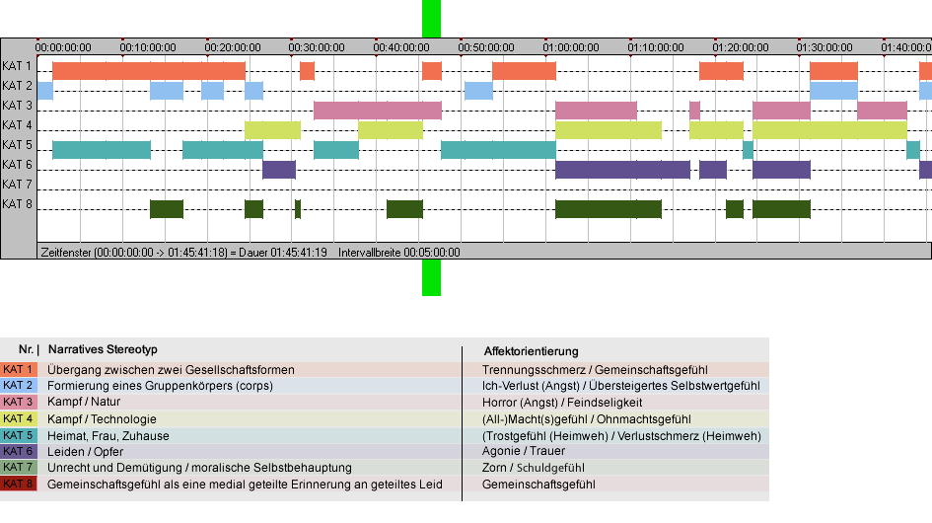Select the pink KAT 3 segment spanning 00:33 to 00:48

378,111
